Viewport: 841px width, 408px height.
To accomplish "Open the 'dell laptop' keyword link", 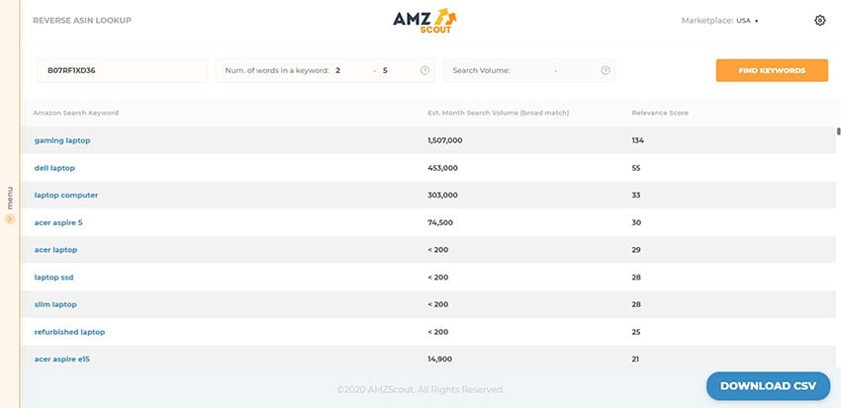I will click(54, 168).
